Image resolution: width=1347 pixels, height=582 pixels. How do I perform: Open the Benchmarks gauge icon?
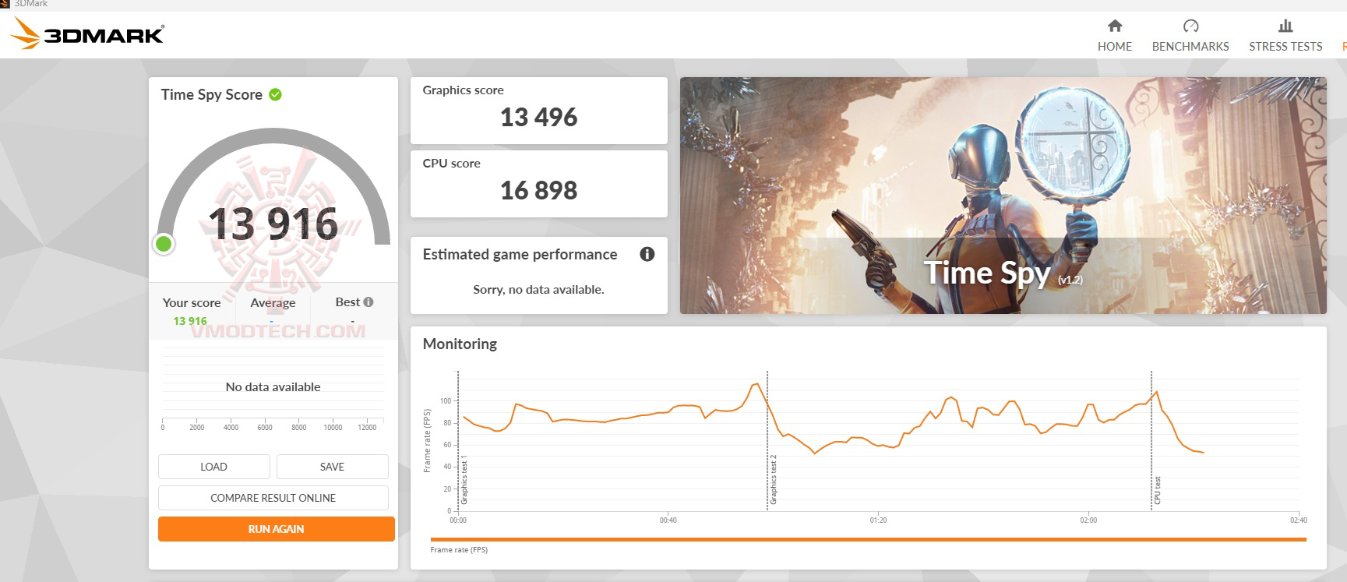pos(1190,26)
